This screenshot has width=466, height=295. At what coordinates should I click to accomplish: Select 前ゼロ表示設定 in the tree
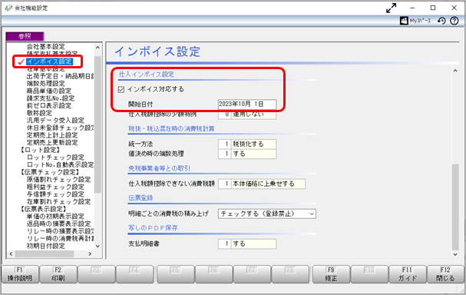coord(48,105)
